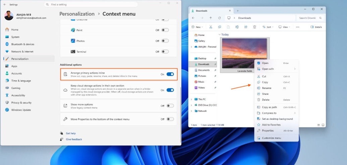Choose Properties in the context menu

click(277, 131)
